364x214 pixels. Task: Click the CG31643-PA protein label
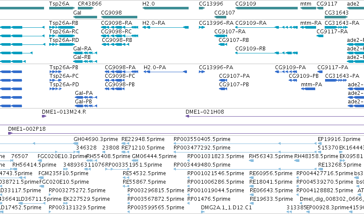tap(342, 76)
